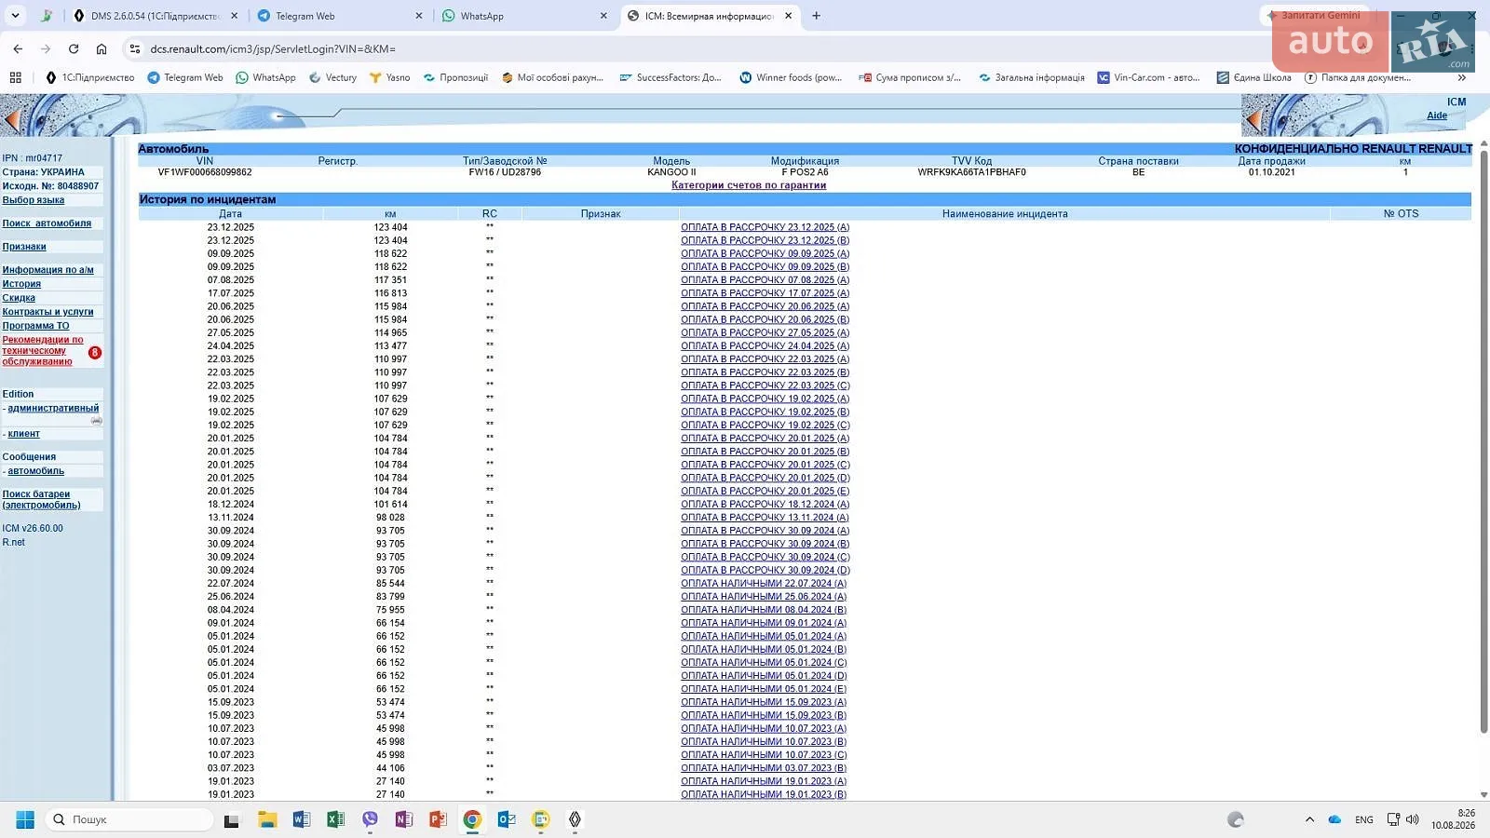Screen dimensions: 1490x838
Task: Open network and volume quick settings
Action: pos(1402,819)
